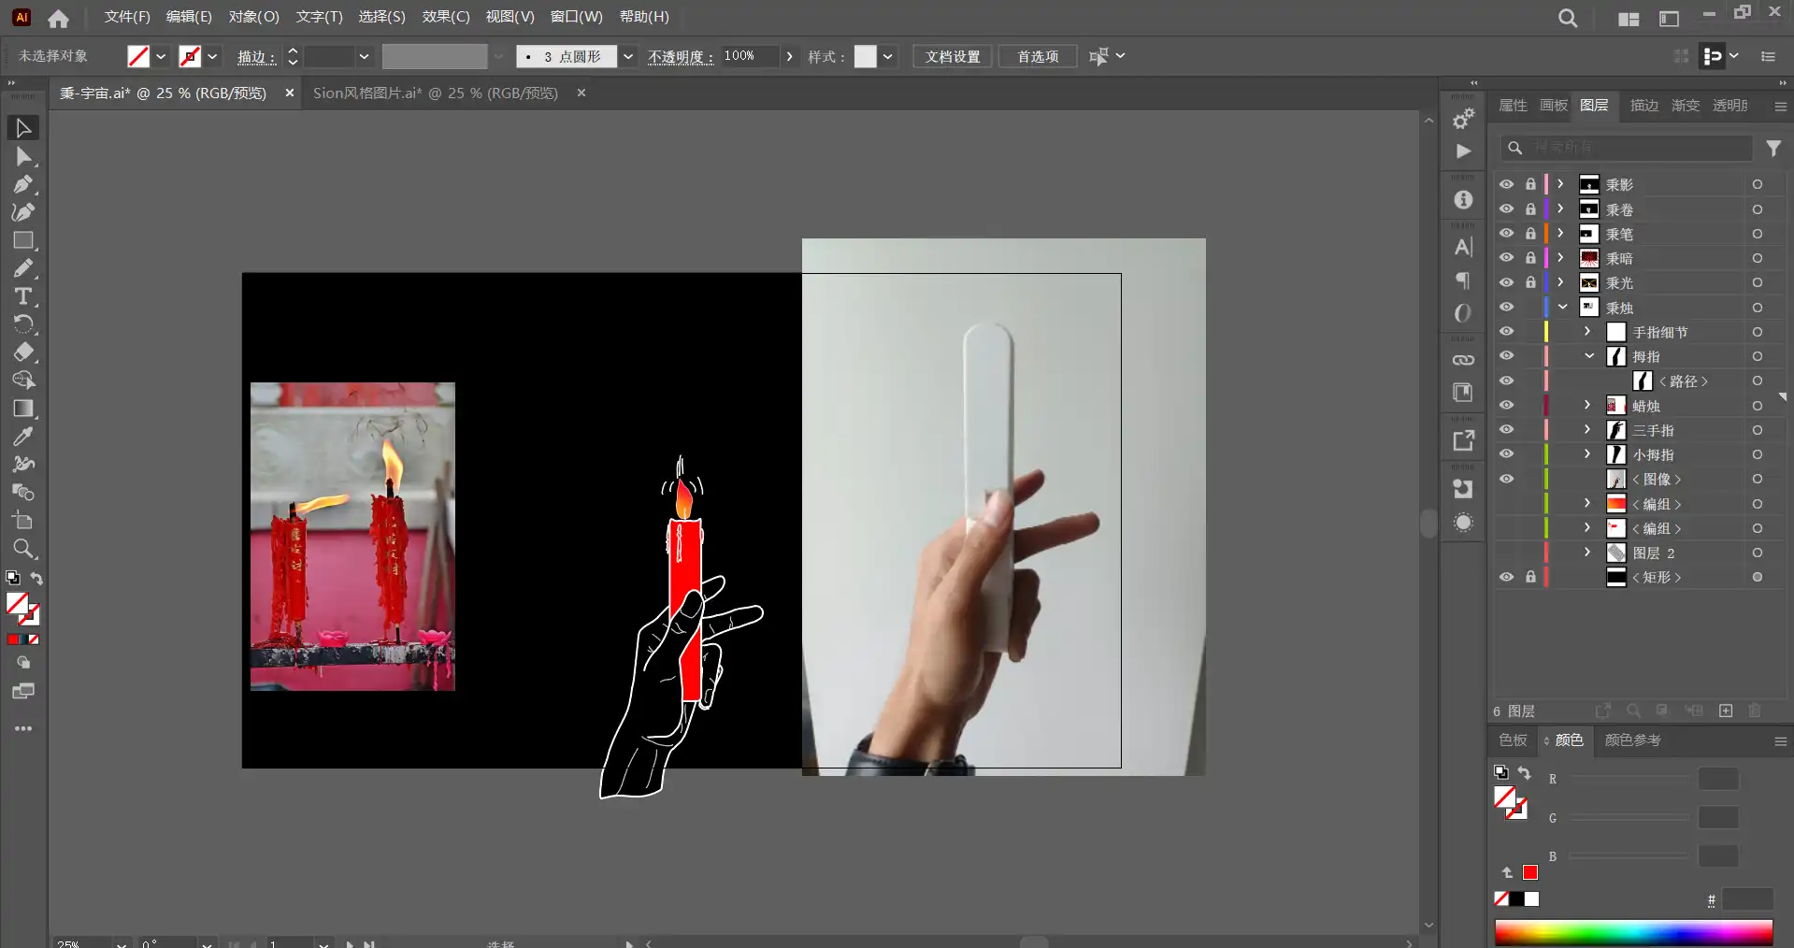Select the Direct Selection tool
Screen dimensions: 1794x948
coord(23,156)
